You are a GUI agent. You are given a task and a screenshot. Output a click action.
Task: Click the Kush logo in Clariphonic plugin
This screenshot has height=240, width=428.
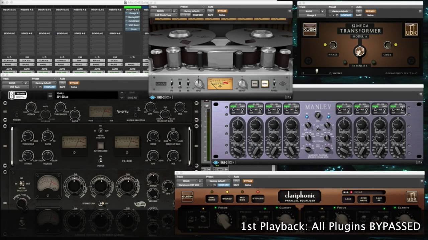187,196
